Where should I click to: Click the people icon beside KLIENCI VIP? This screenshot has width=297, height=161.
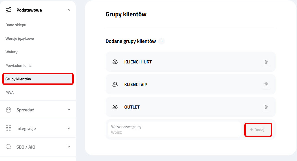(115, 84)
